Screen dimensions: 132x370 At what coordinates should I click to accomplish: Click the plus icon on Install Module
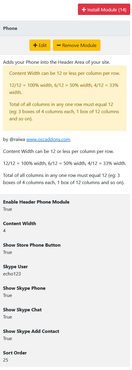coord(84,10)
